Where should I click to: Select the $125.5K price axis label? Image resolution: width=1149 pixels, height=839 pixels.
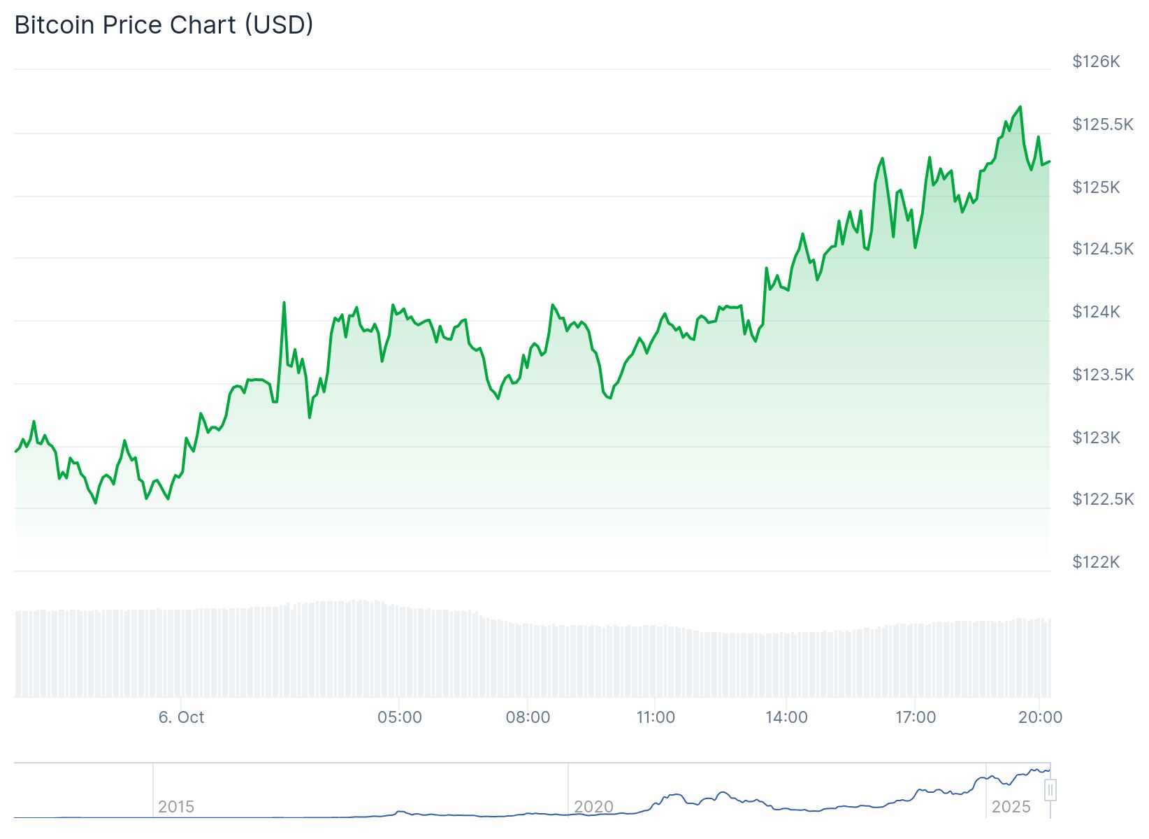[1102, 124]
